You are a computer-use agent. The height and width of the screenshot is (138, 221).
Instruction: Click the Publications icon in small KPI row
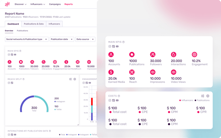point(21,62)
